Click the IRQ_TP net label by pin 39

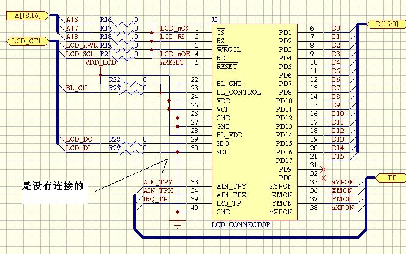pos(155,200)
